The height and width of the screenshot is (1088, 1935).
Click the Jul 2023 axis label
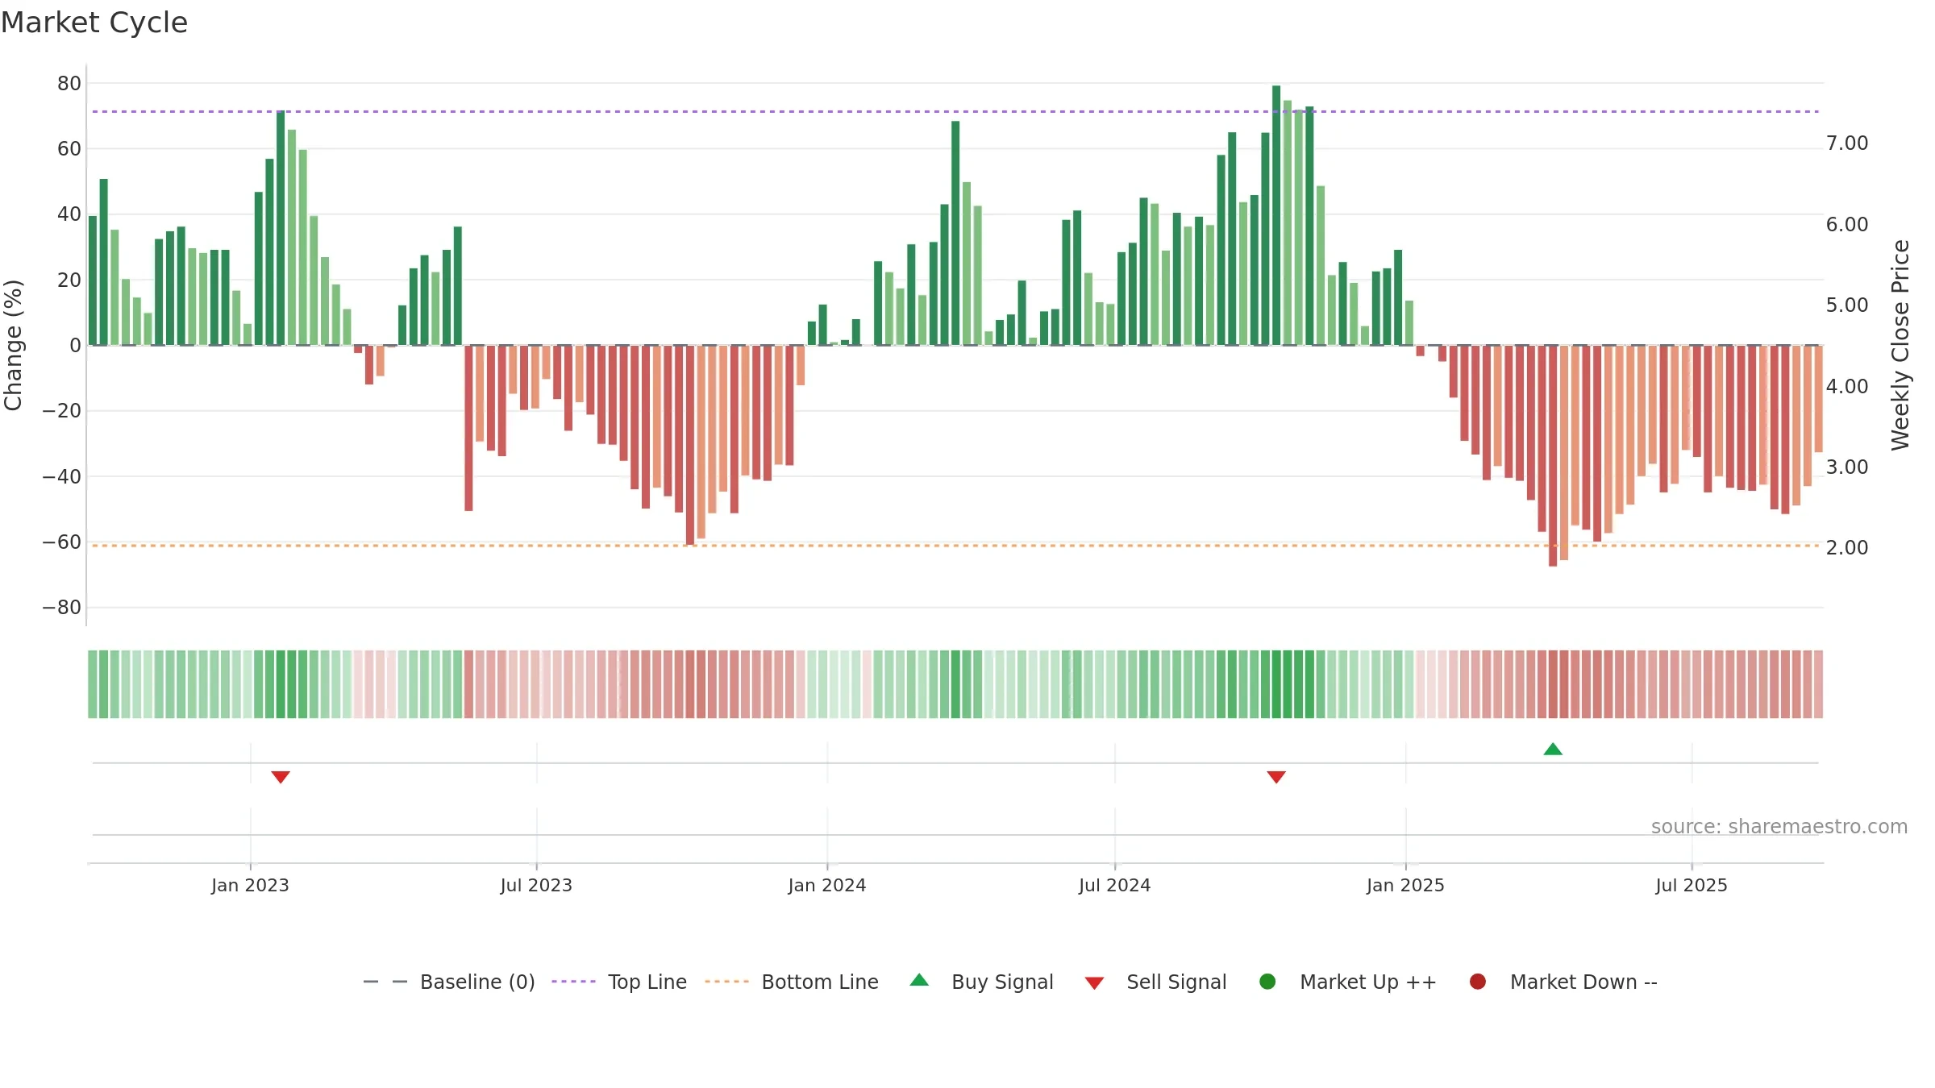[x=536, y=885]
